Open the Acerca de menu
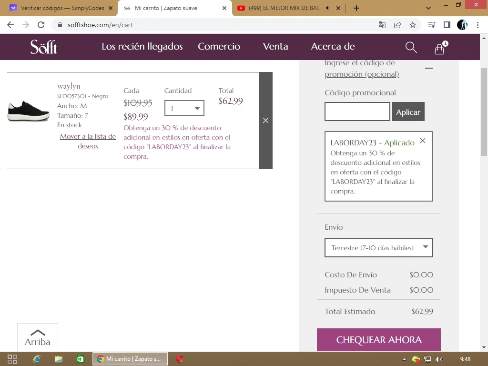The height and width of the screenshot is (366, 488). pos(333,46)
